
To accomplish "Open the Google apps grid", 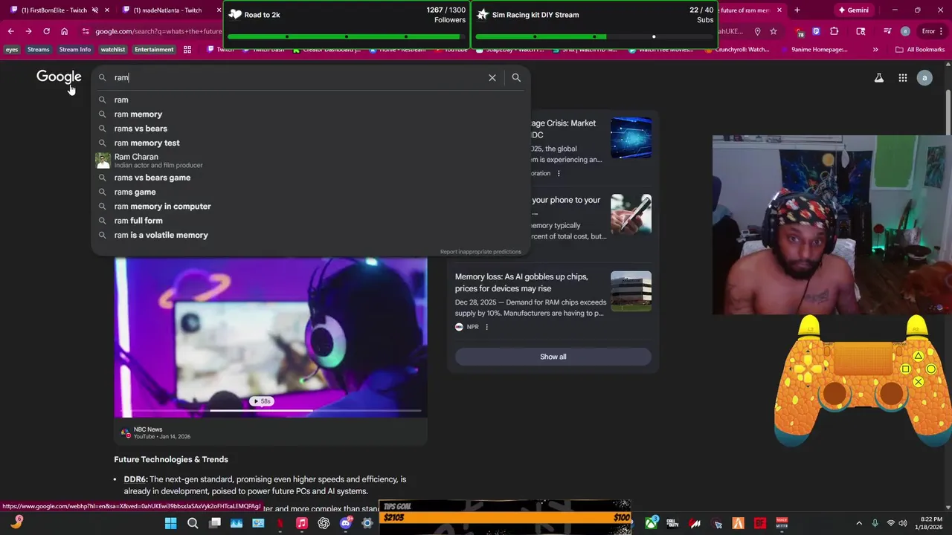I will (902, 77).
